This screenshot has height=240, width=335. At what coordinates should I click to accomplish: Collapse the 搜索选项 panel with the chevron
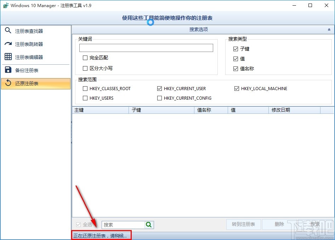(x=329, y=29)
